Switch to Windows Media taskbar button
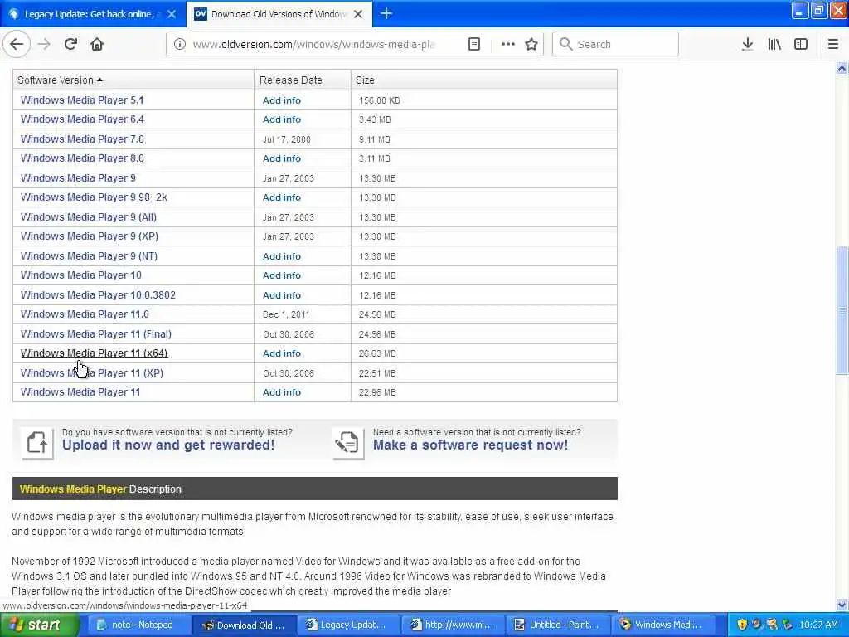 (x=662, y=625)
